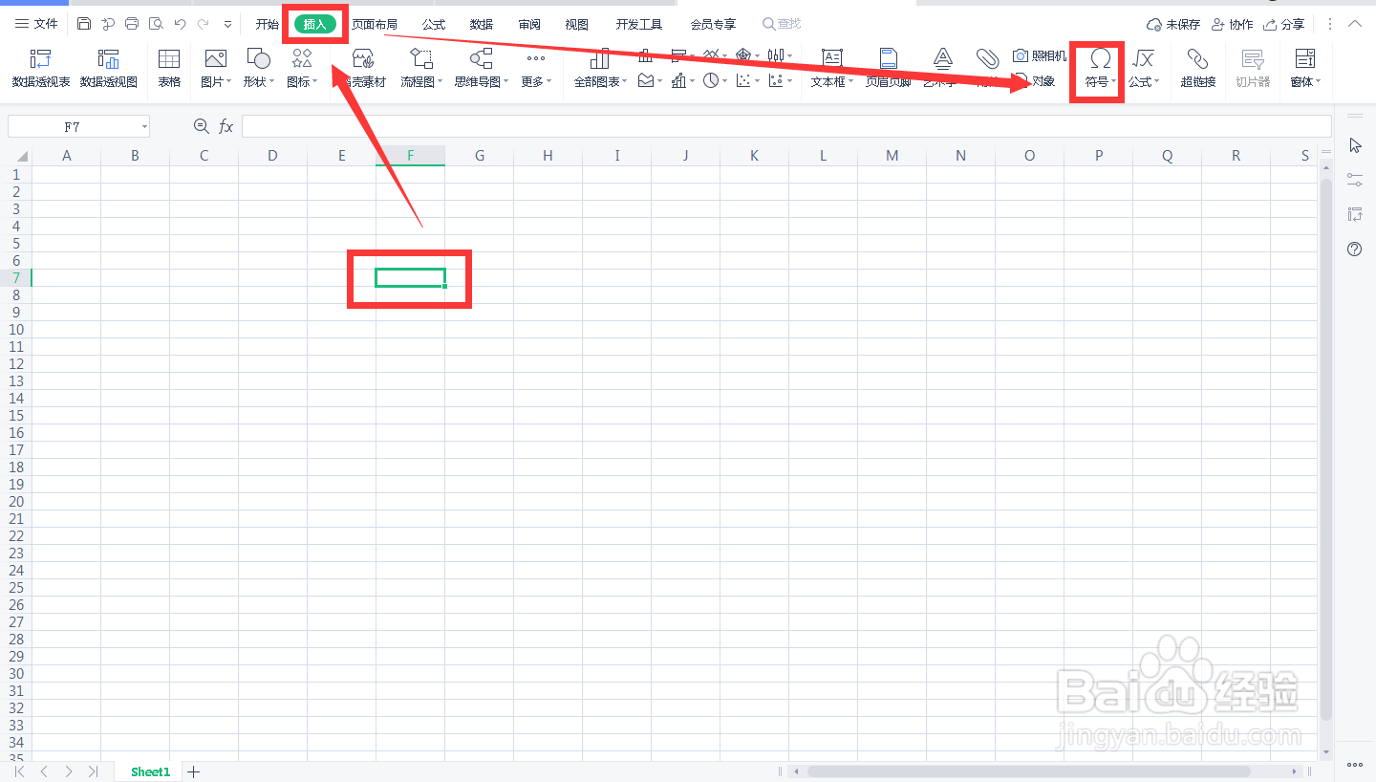Redo the last undone action
1376x782 pixels.
point(203,24)
